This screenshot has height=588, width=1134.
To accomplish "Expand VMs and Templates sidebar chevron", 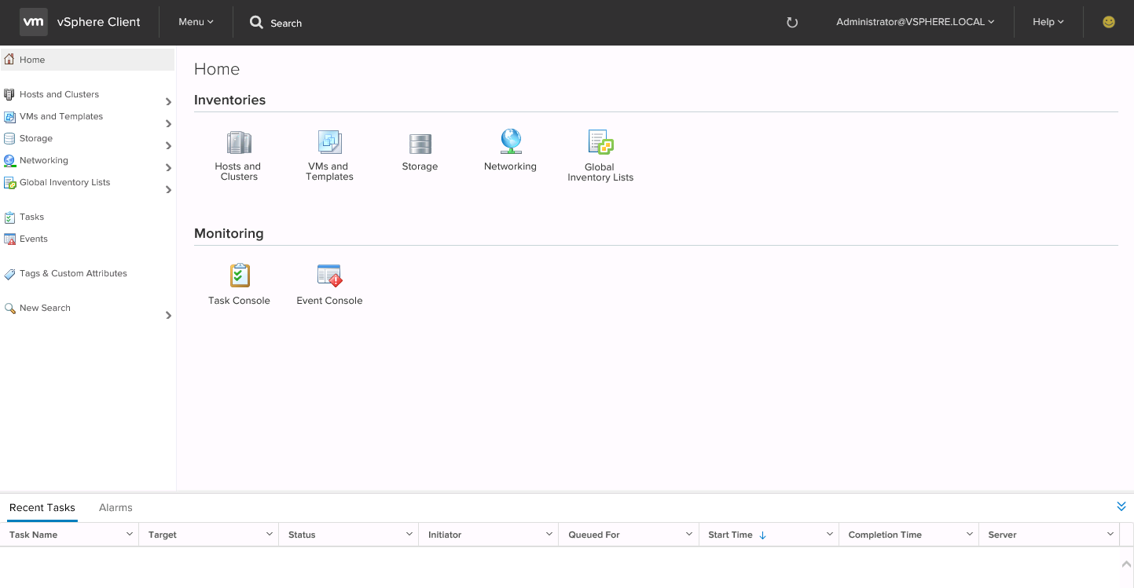I will pos(168,124).
